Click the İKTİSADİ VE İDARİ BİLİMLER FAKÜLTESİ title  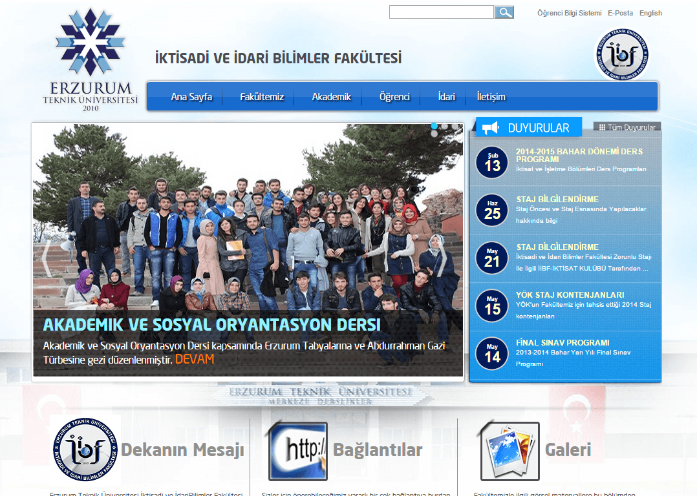[x=278, y=58]
